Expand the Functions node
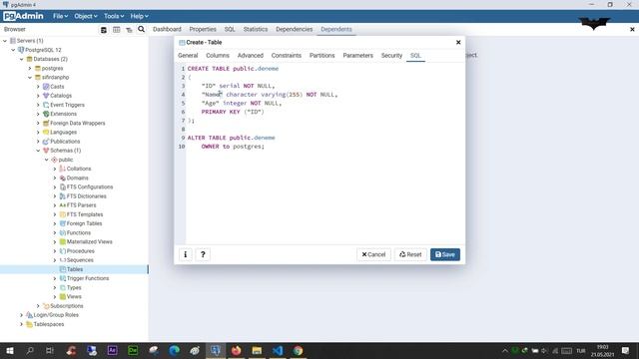The image size is (639, 359). (55, 232)
